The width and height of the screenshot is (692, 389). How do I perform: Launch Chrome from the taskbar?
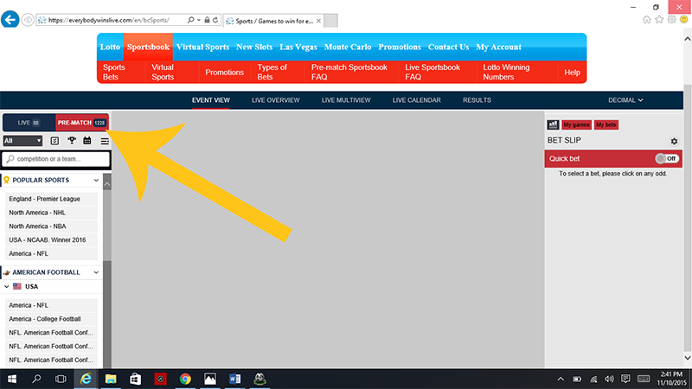pos(185,379)
